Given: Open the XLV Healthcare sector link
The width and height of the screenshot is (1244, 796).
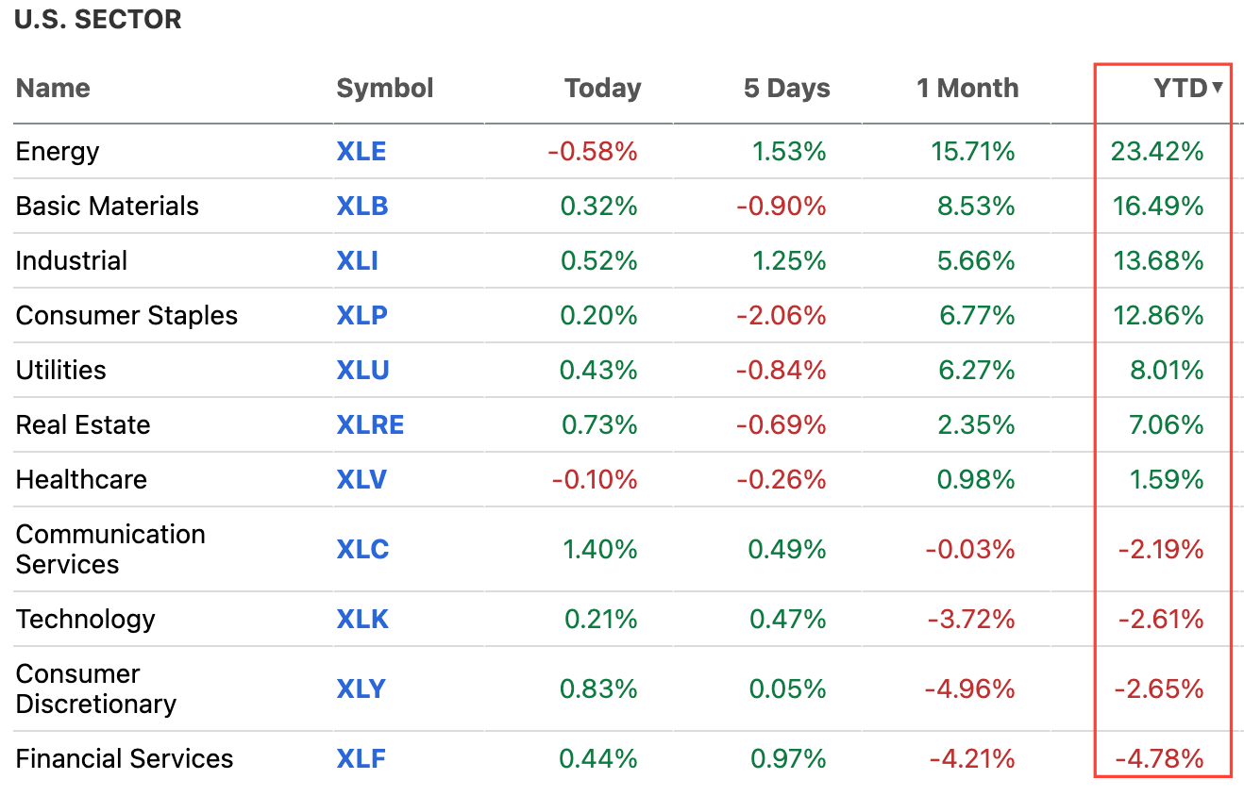Looking at the screenshot, I should [x=361, y=479].
